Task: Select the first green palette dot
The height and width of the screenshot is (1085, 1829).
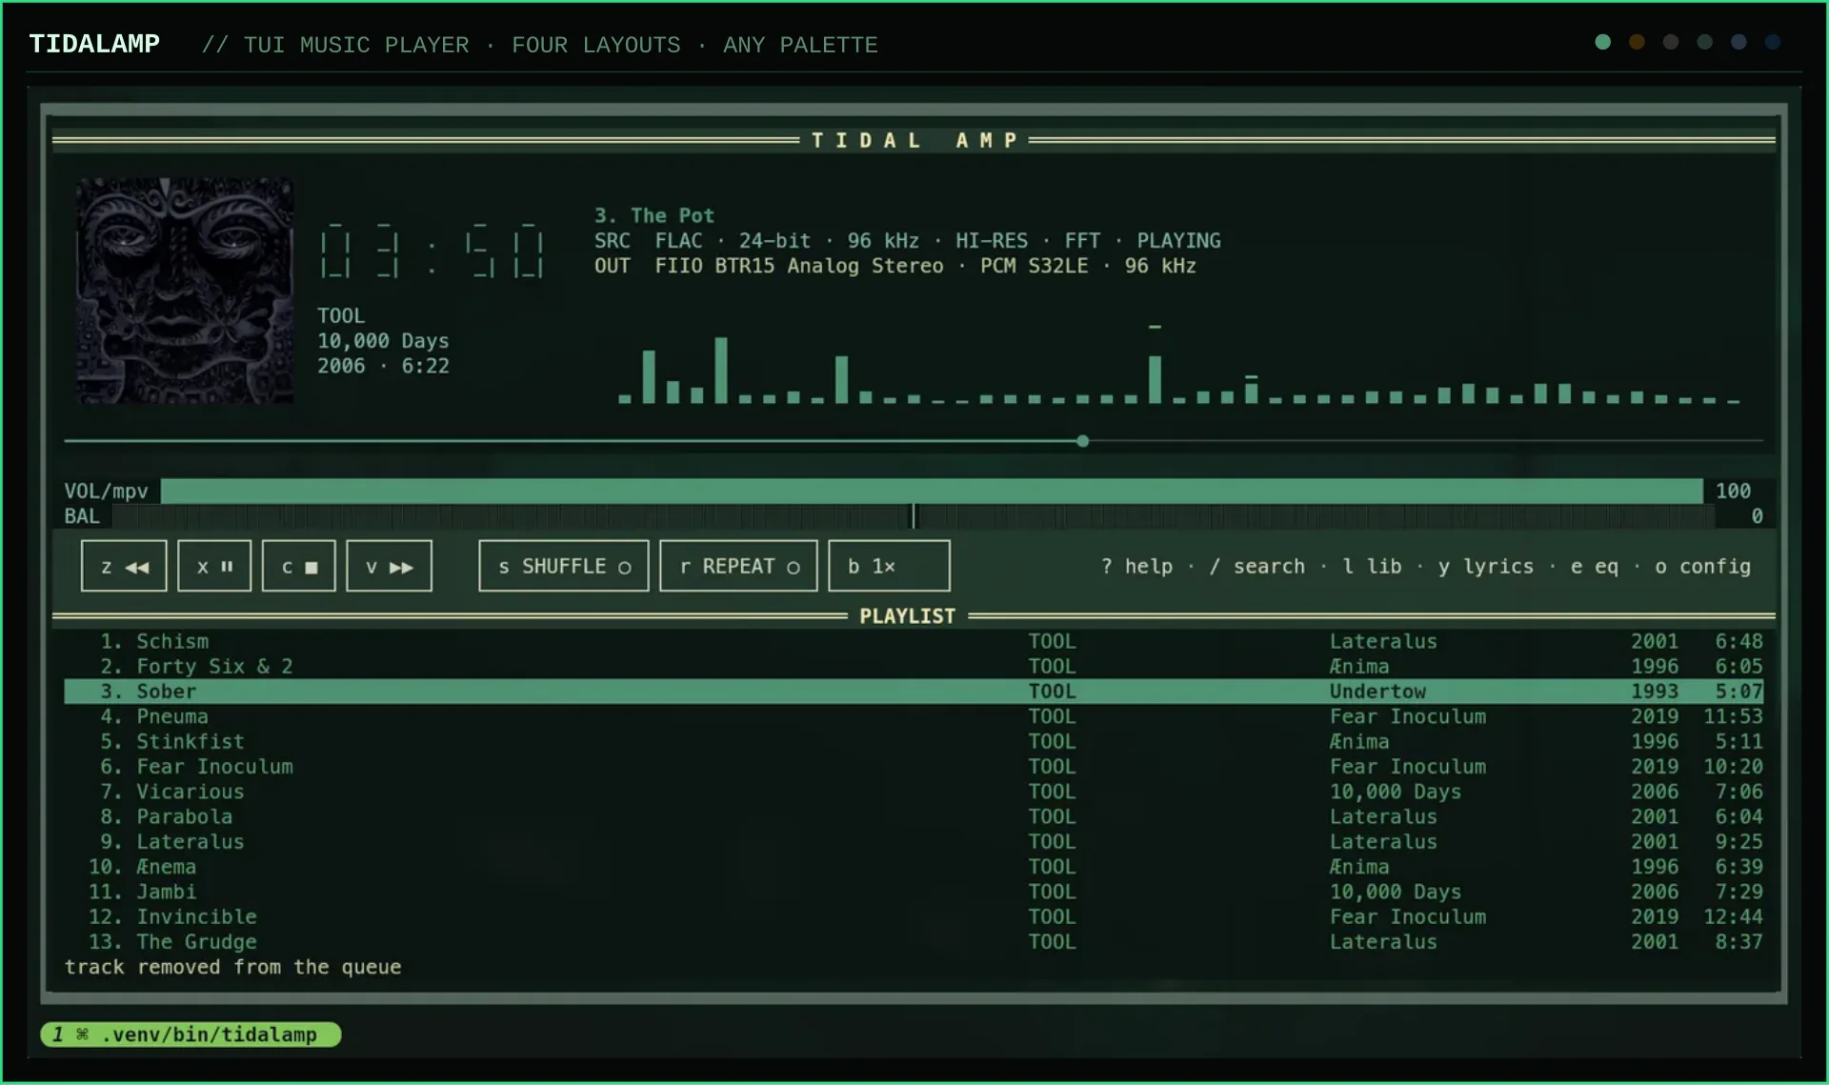Action: (1603, 42)
